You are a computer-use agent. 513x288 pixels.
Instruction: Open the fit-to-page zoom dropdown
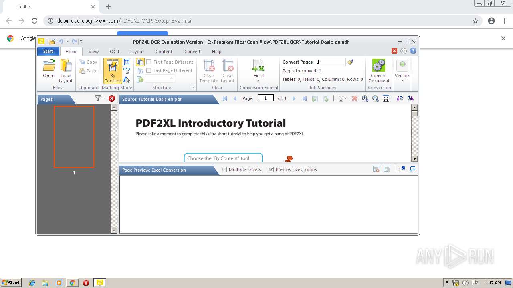[x=391, y=99]
